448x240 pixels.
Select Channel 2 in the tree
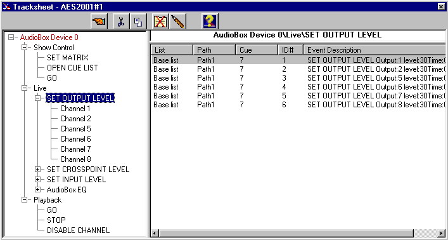[x=75, y=119]
